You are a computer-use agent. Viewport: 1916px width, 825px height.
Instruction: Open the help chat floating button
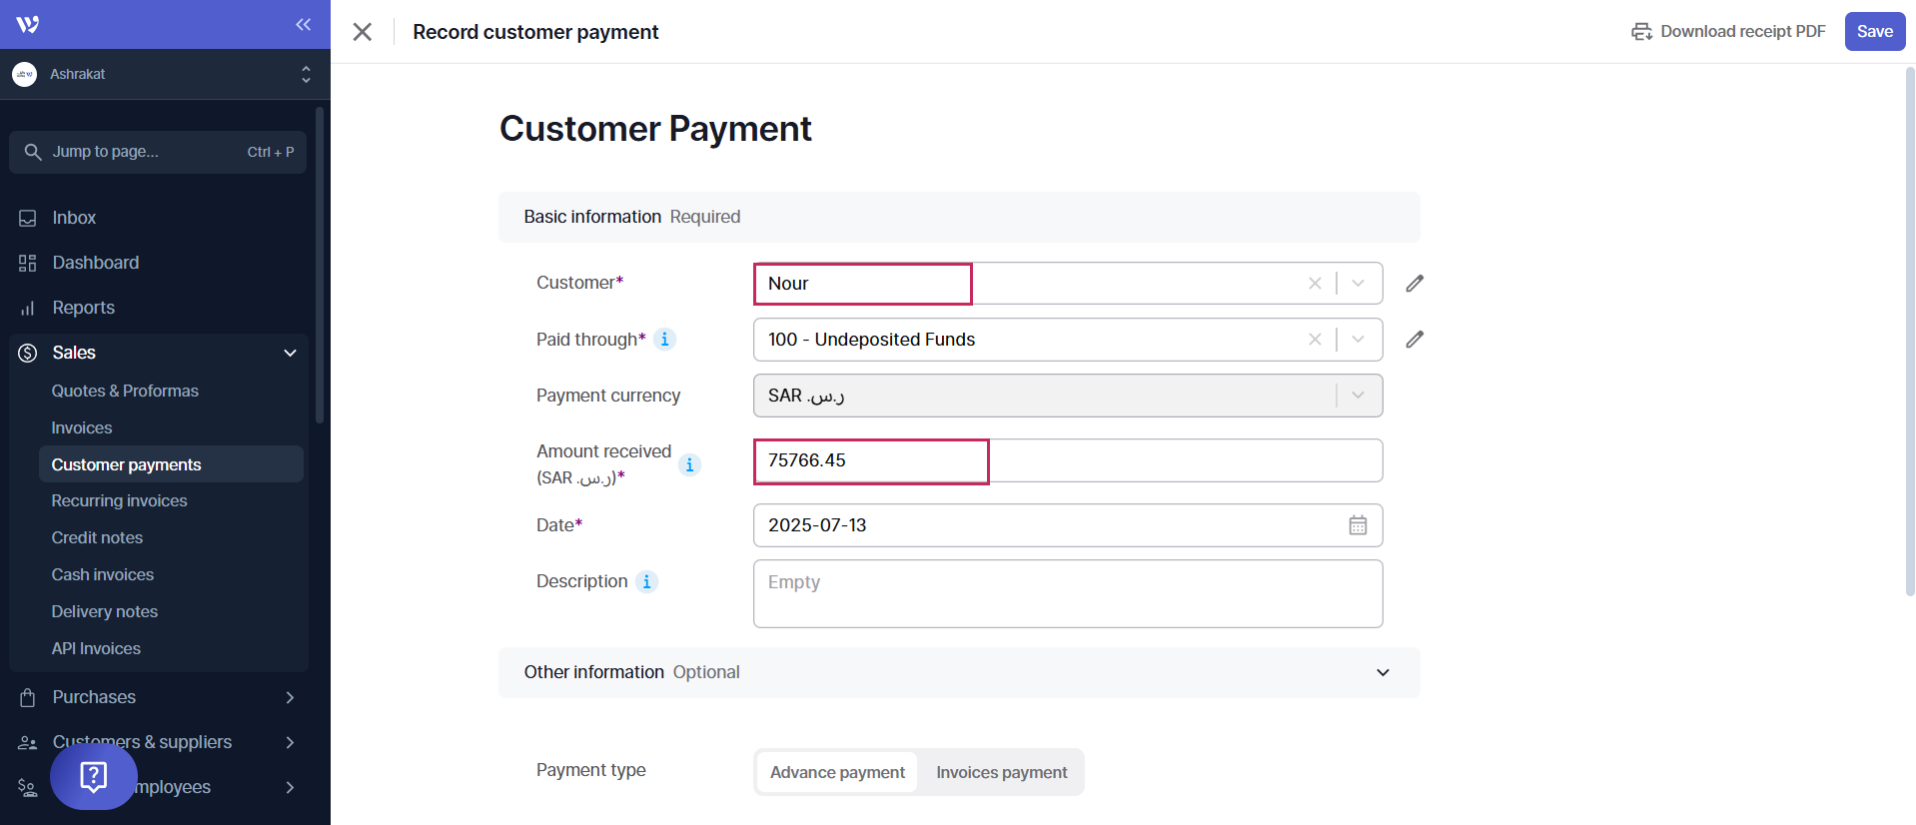click(94, 776)
